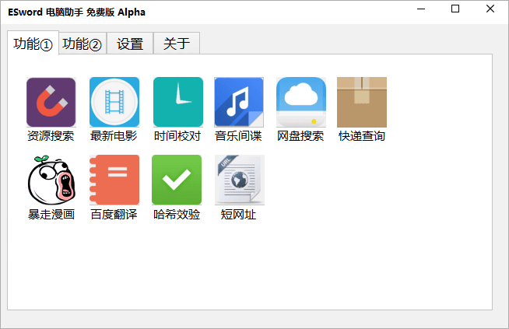This screenshot has height=329, width=509.
Task: Click the 音乐间谍 text label
Action: (238, 136)
